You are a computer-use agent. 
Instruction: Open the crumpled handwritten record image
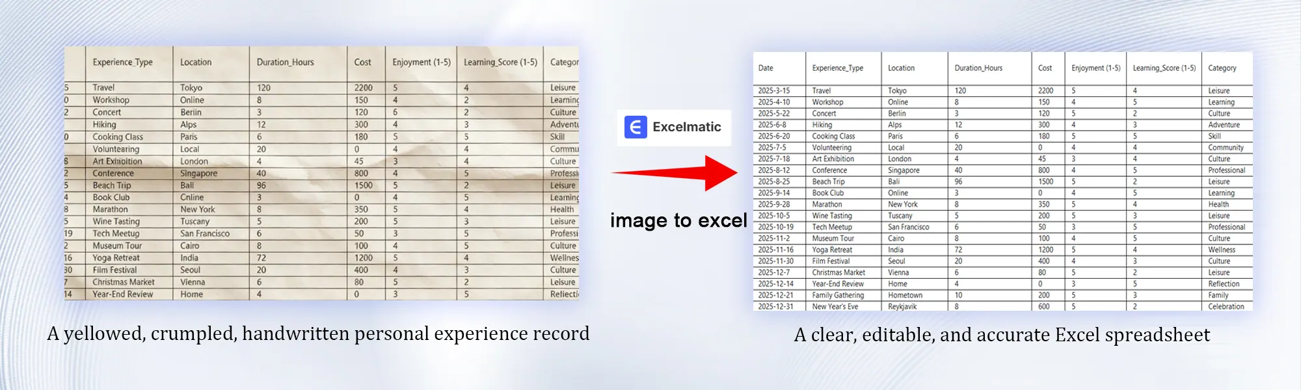(x=321, y=173)
